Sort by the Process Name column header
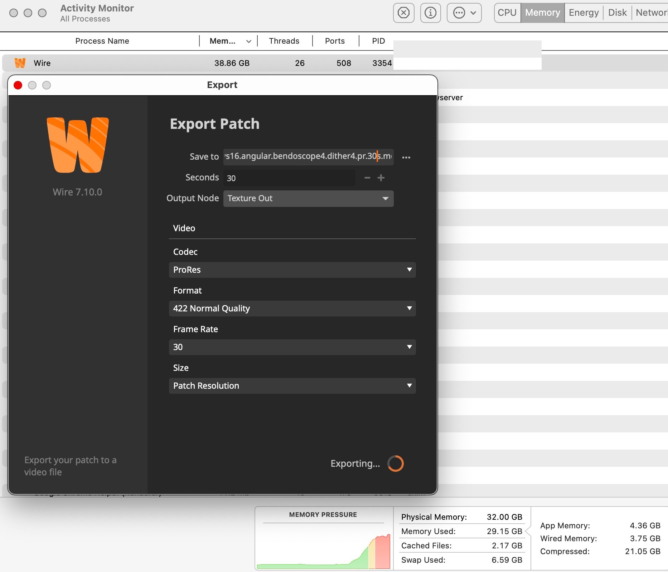Image resolution: width=668 pixels, height=572 pixels. point(102,41)
